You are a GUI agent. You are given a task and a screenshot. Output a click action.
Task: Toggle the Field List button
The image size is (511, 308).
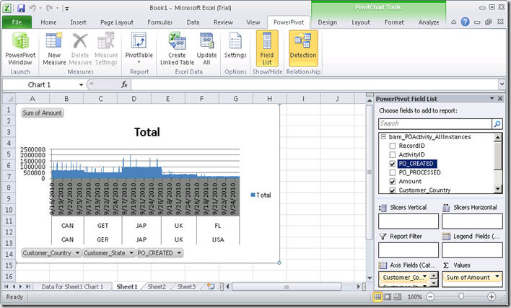(x=267, y=49)
